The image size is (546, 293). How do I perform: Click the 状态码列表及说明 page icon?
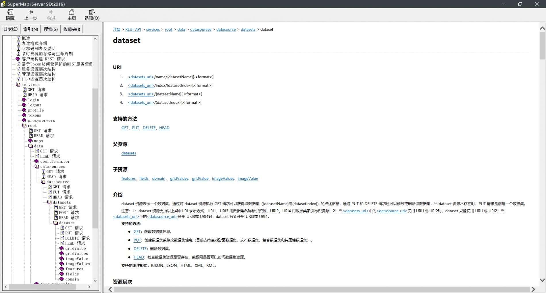pos(19,49)
